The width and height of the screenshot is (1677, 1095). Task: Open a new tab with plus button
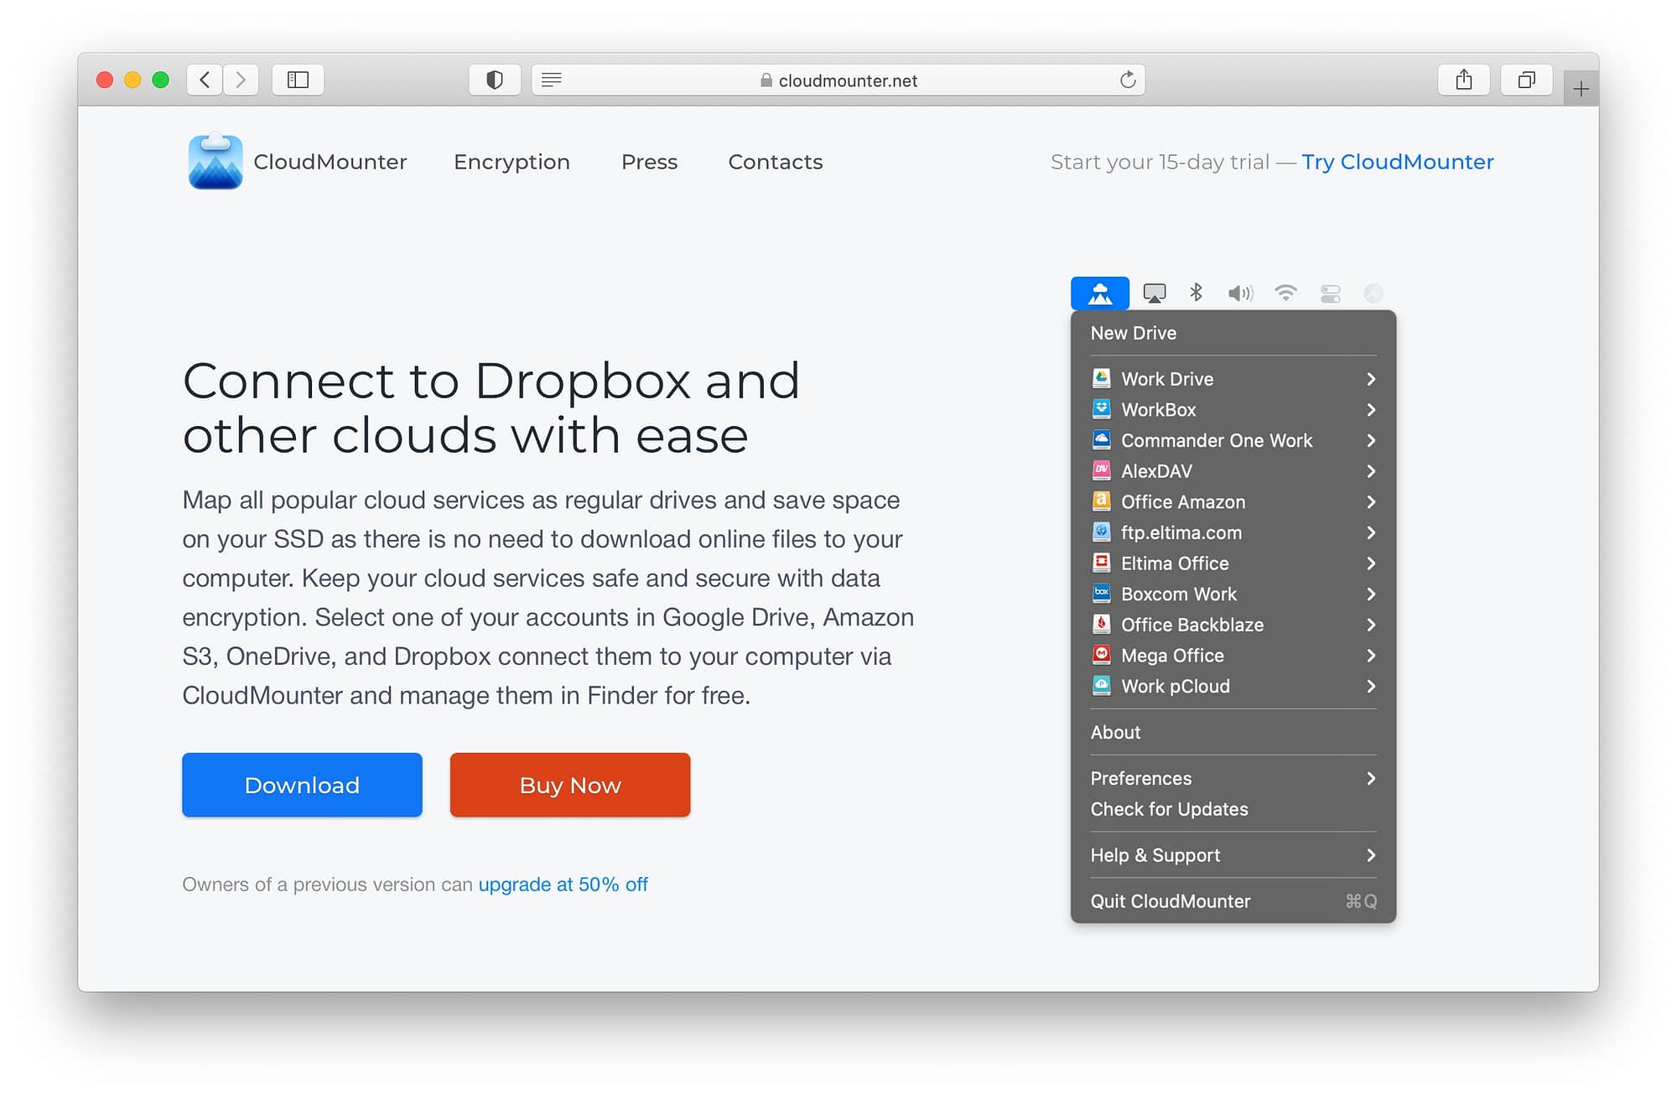pos(1581,89)
